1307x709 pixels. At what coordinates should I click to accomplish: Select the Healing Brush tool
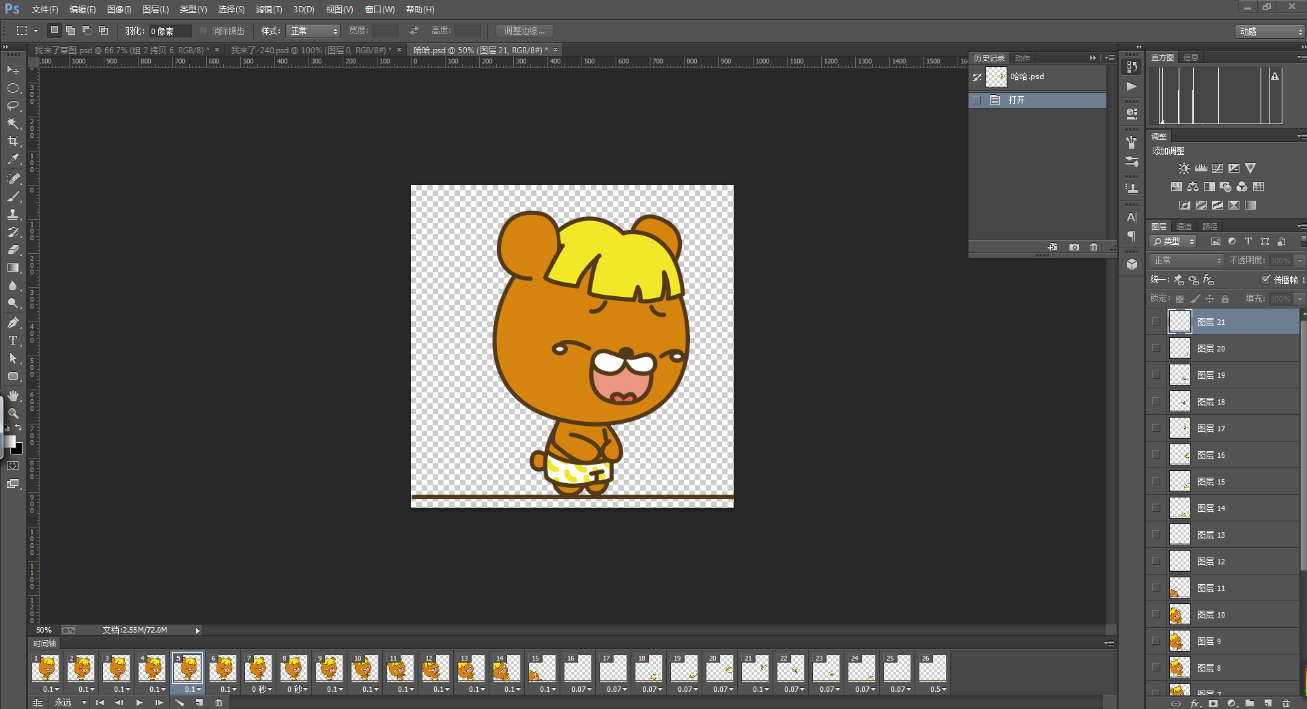point(13,179)
